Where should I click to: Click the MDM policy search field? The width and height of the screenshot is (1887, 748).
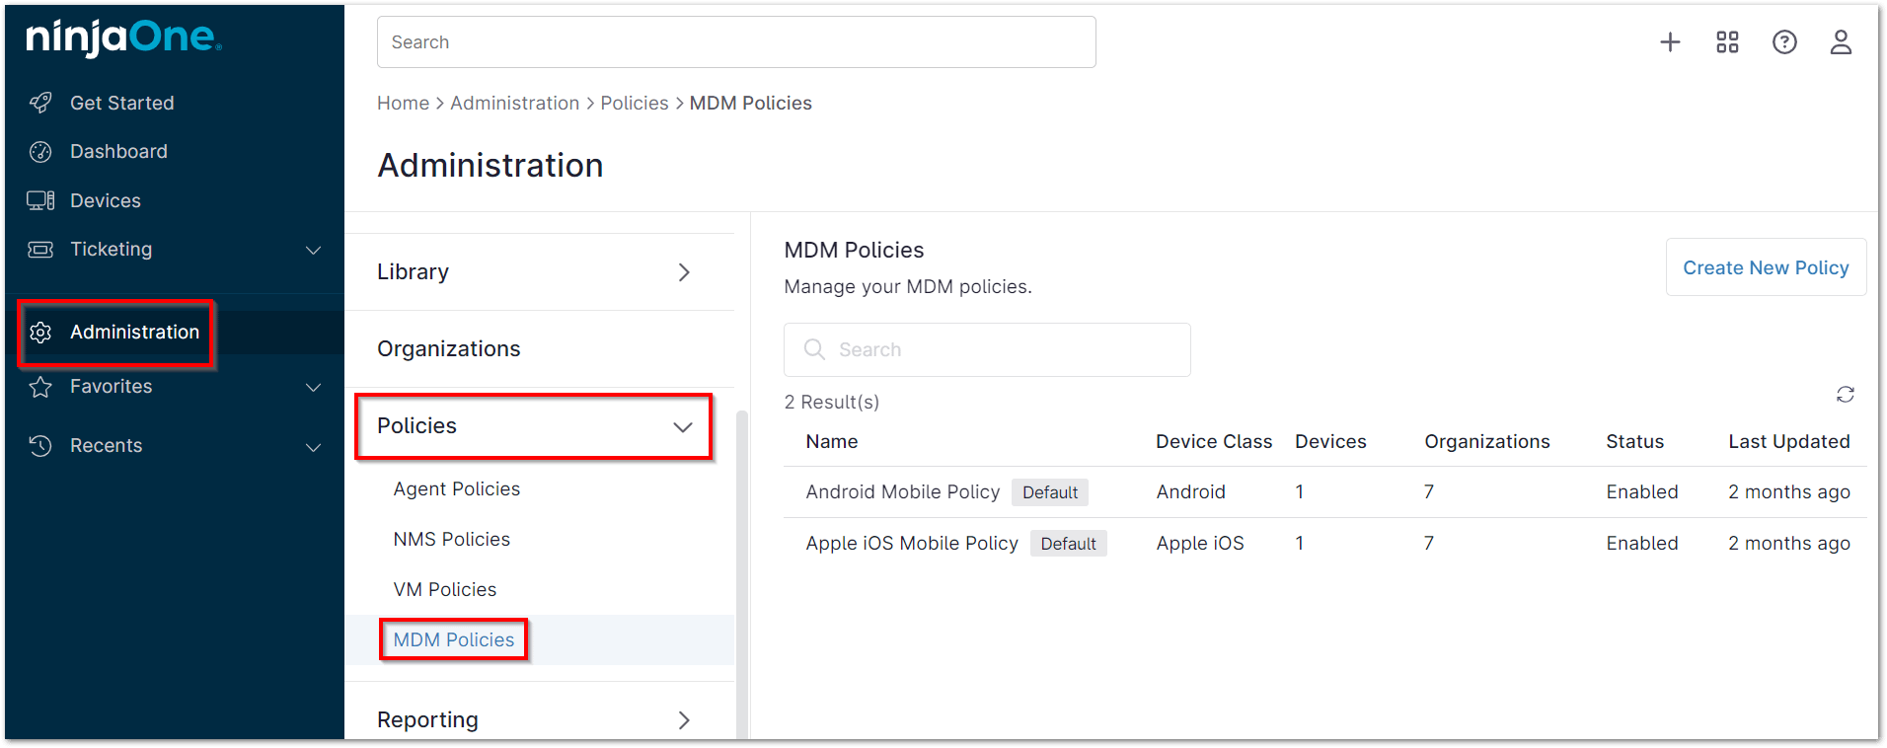coord(986,349)
